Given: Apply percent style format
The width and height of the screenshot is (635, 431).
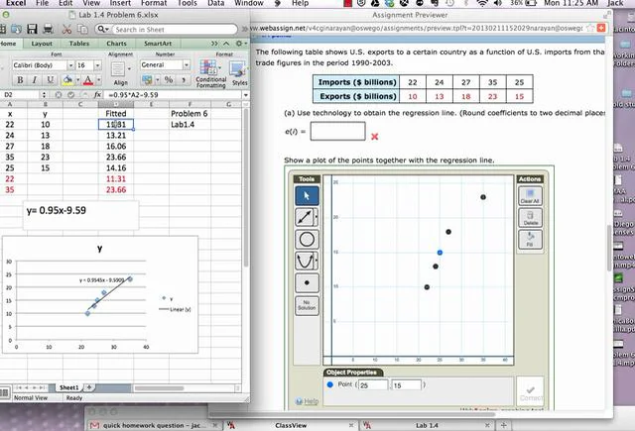Looking at the screenshot, I should coord(169,79).
